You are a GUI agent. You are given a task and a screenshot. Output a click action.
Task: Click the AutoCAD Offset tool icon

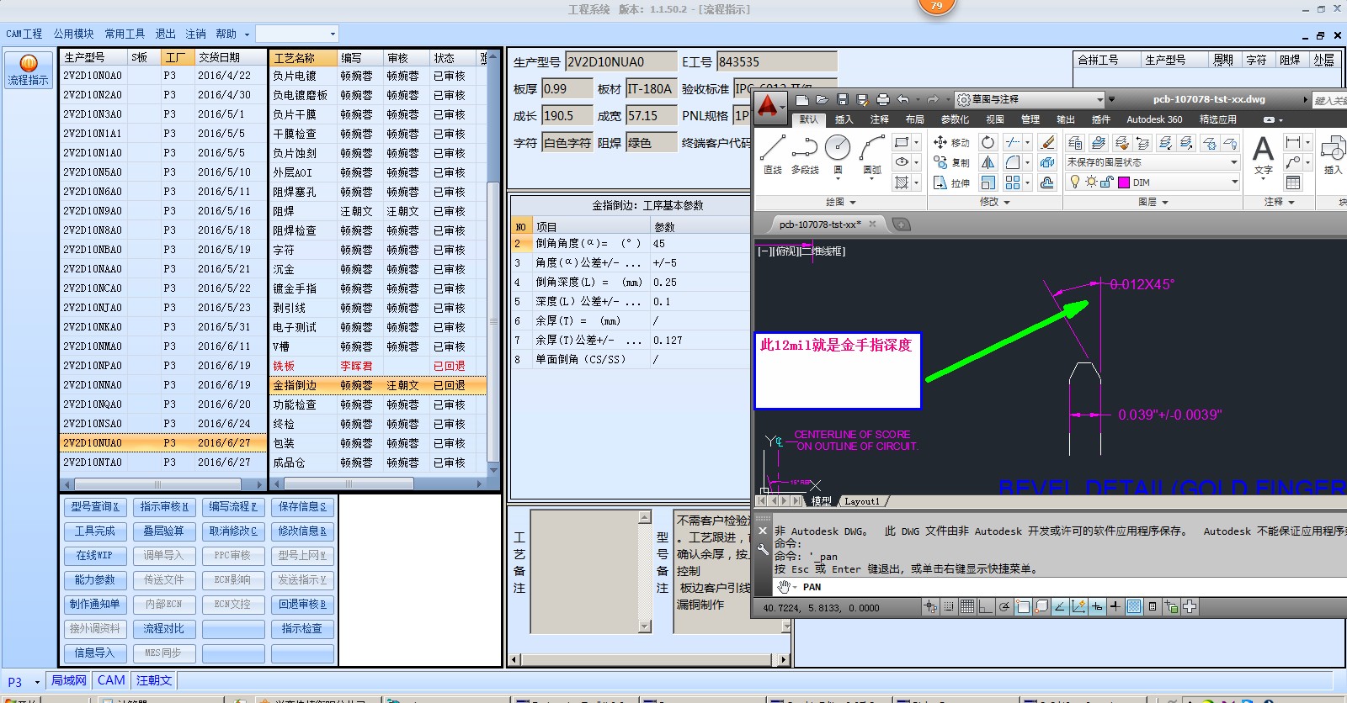1047,182
